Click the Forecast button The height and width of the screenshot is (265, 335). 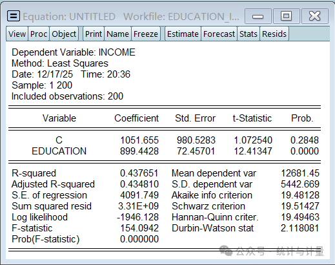click(219, 34)
